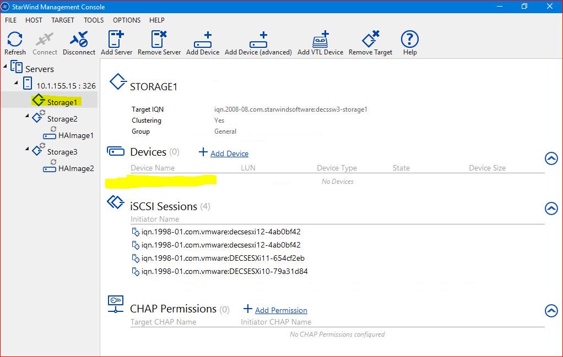563x357 pixels.
Task: Click the server icon beside 10.1.155.15
Action: 28,83
